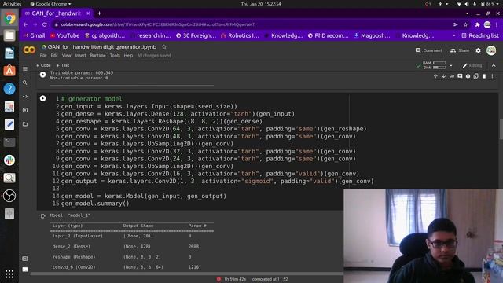Go back in Chrome history
The width and height of the screenshot is (503, 283).
tap(25, 24)
